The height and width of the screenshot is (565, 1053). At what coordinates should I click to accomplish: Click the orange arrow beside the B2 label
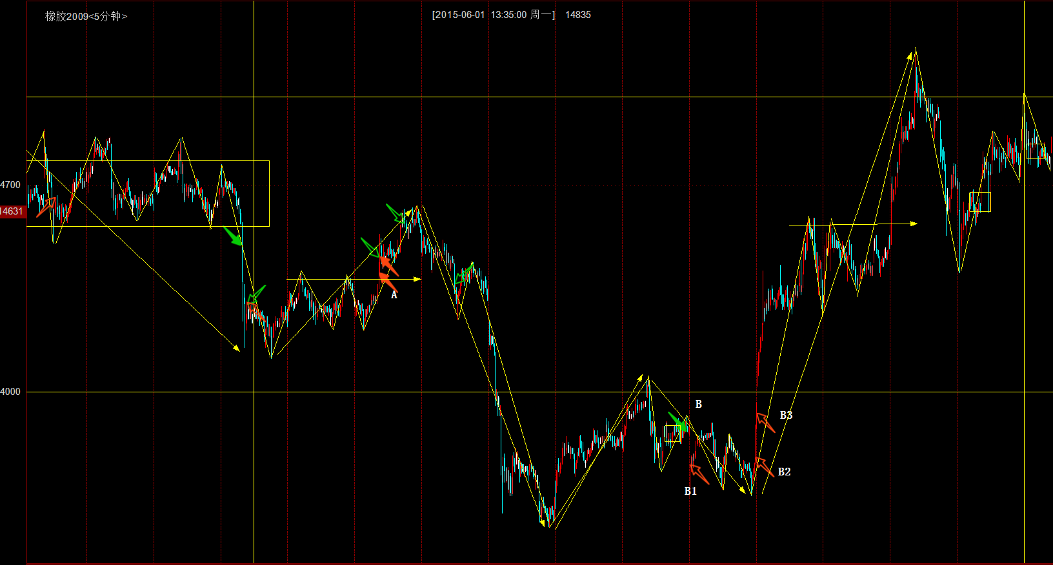(x=764, y=466)
